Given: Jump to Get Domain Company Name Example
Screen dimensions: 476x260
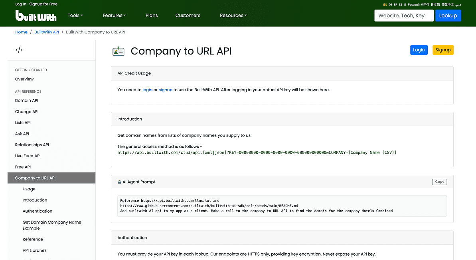Looking at the screenshot, I should pos(52,225).
